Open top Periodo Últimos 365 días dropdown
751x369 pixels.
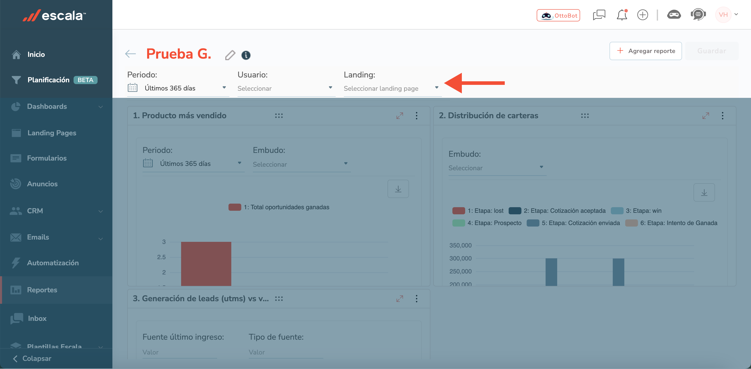pos(178,88)
